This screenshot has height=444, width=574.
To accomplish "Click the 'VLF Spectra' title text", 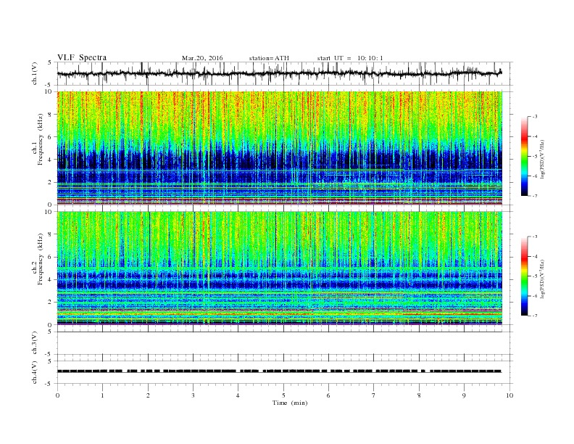I will [82, 57].
